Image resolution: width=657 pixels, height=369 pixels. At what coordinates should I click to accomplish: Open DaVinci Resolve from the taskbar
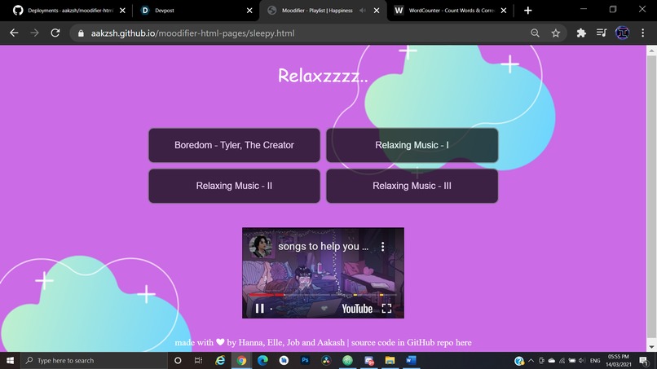coord(326,360)
